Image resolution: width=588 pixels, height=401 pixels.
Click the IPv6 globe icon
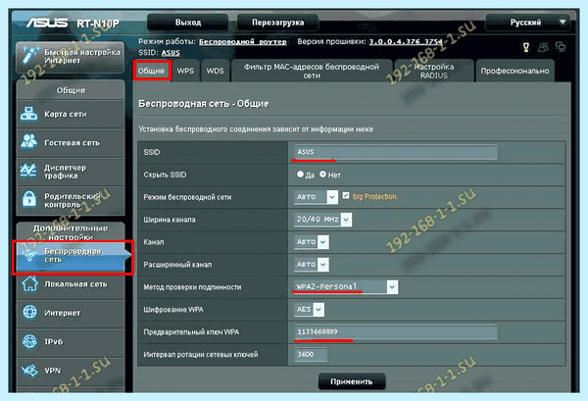point(29,341)
